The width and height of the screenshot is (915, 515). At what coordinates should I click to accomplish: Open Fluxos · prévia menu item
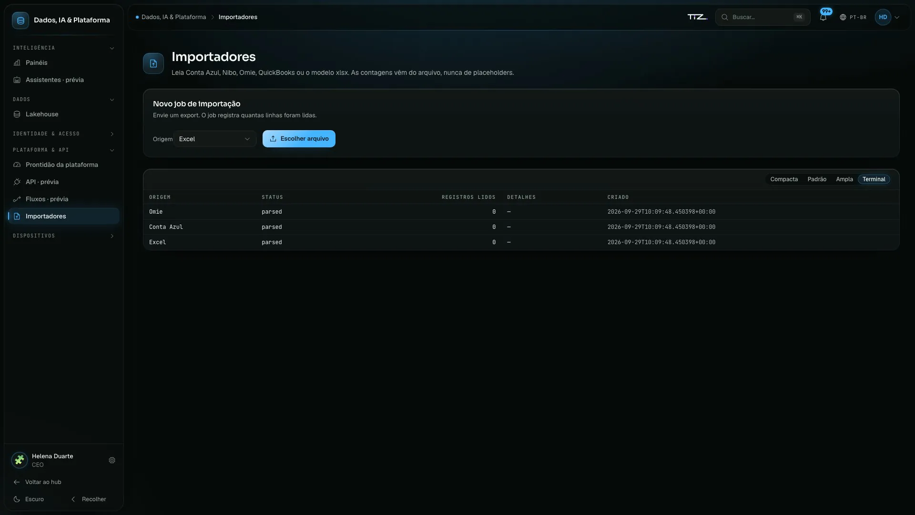coord(64,199)
